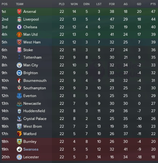
Task: Select the Liverpool club badge
Action: pos(19,19)
